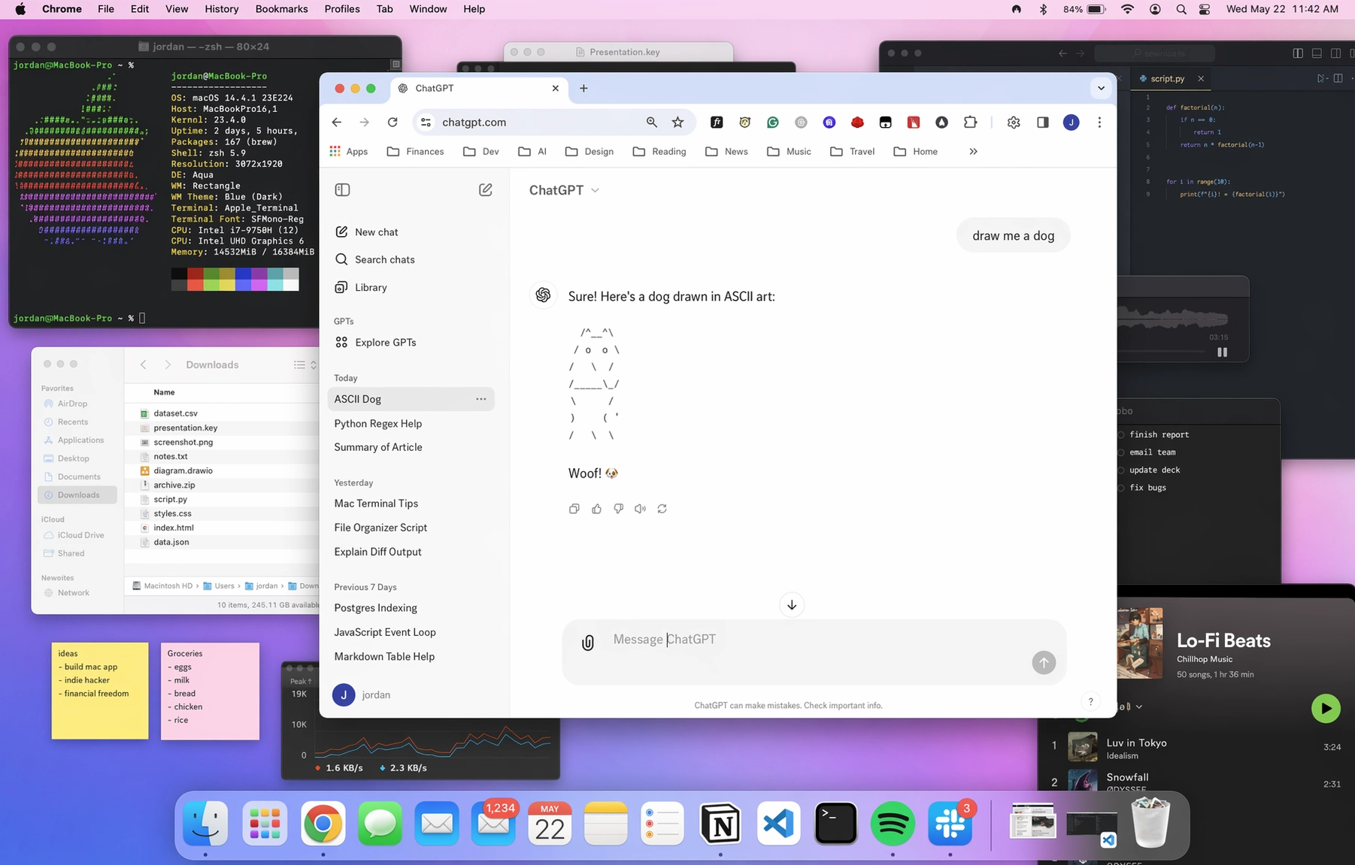Give a thumbs up to the response
Viewport: 1355px width, 865px height.
point(596,509)
